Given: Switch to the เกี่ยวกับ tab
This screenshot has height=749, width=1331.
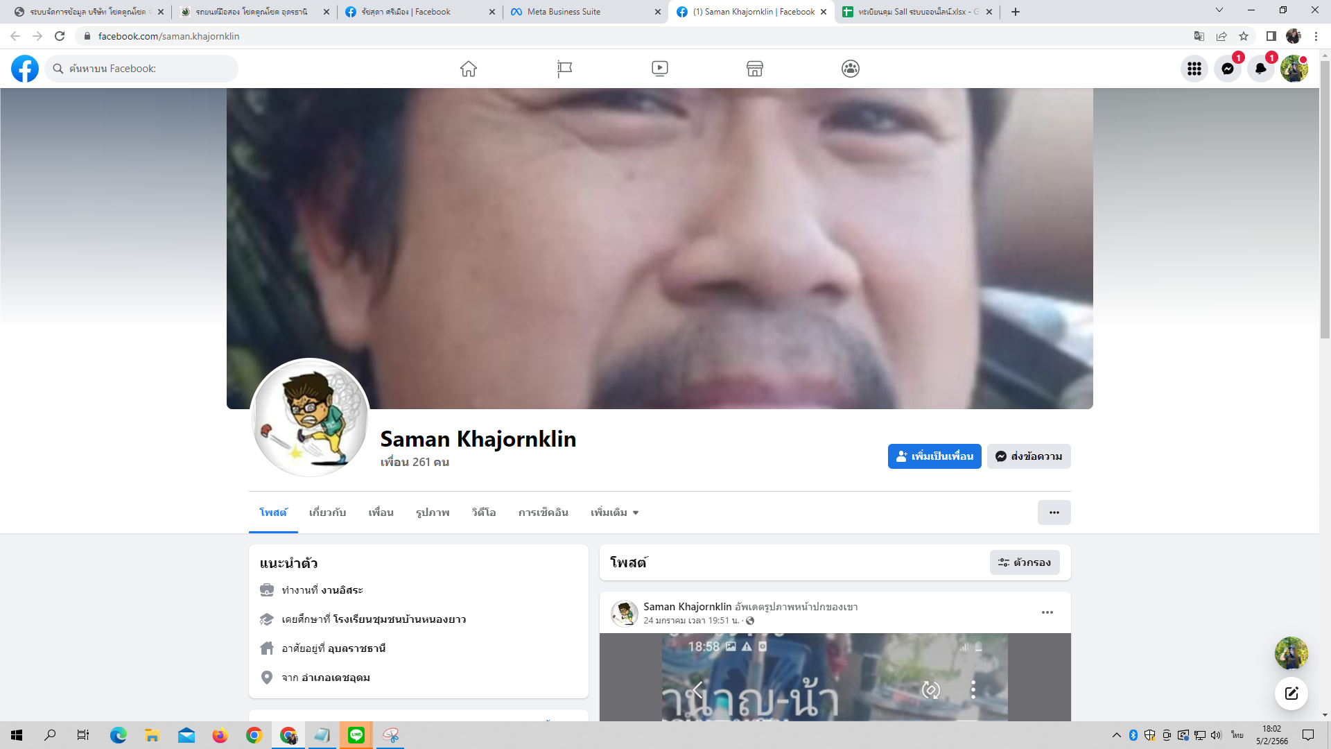Looking at the screenshot, I should (x=327, y=513).
